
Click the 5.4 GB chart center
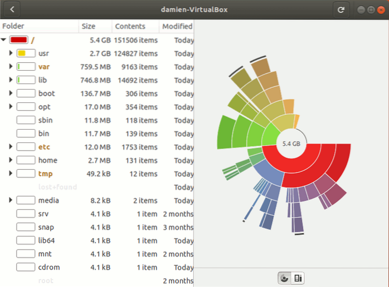tap(291, 143)
